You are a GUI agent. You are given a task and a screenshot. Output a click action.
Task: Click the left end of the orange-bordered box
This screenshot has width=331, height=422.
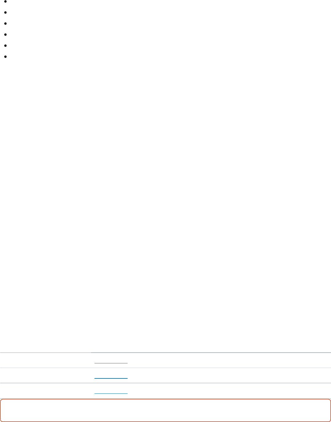pyautogui.click(x=1, y=410)
